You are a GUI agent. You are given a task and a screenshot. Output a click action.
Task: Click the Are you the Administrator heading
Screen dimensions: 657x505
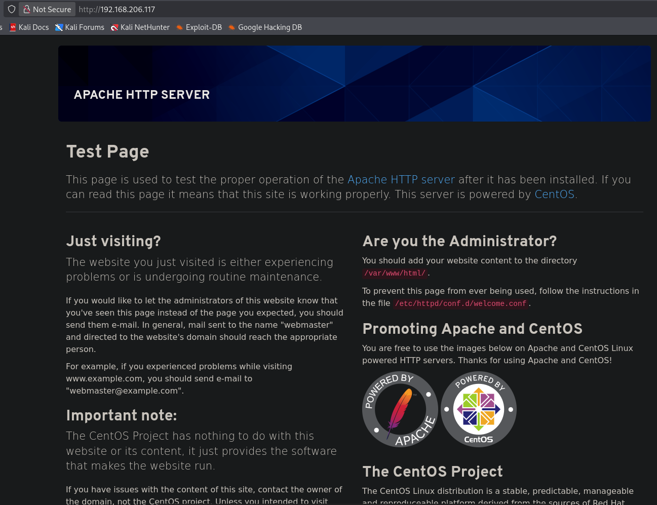[x=459, y=241]
